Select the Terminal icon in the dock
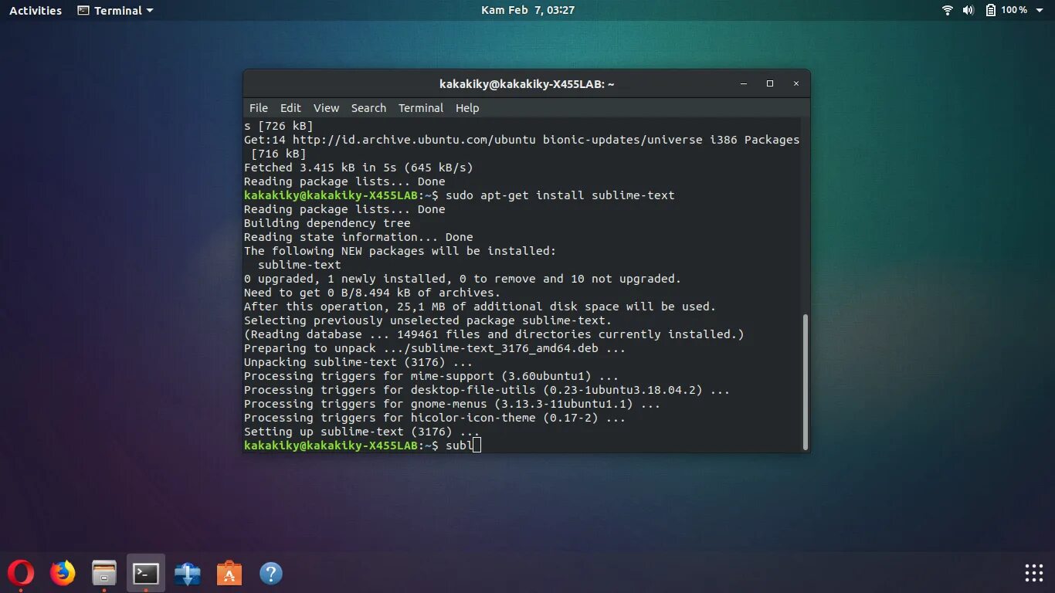Viewport: 1055px width, 593px height. [146, 573]
